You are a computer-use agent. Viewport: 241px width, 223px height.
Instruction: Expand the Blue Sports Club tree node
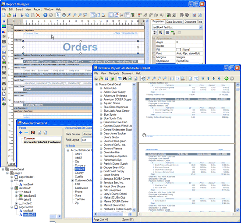(x=101, y=118)
